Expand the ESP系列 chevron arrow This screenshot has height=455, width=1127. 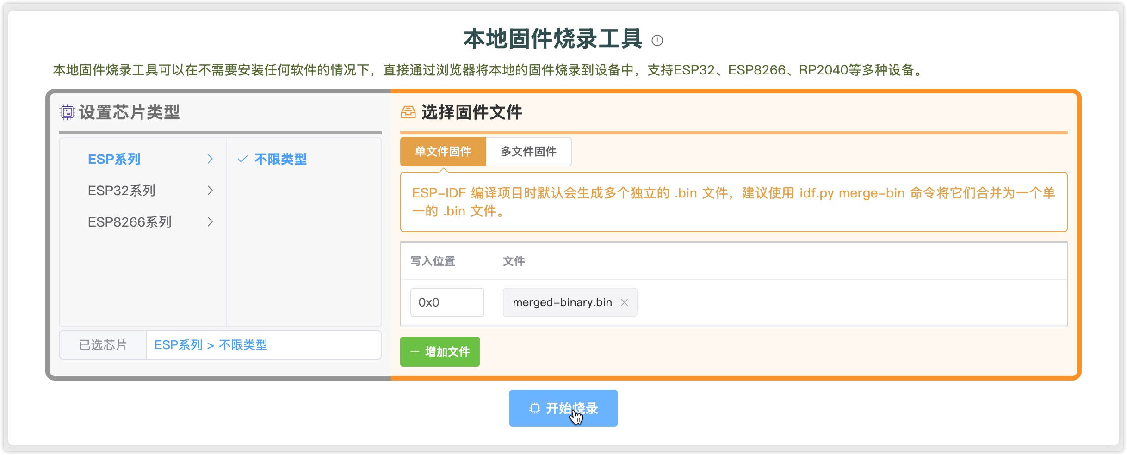(x=210, y=159)
